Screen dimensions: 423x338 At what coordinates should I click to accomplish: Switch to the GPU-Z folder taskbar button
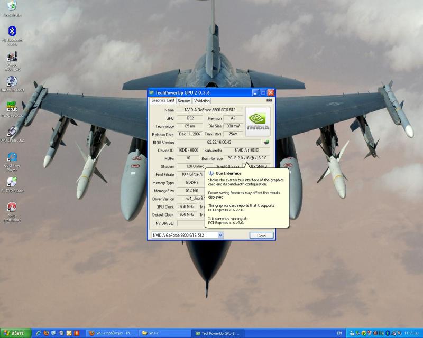coord(165,333)
